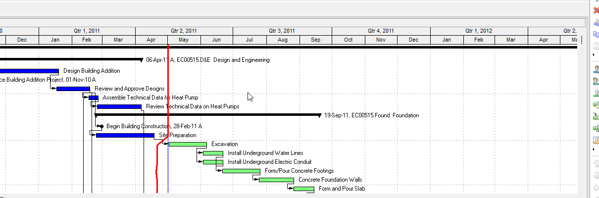The height and width of the screenshot is (198, 599).
Task: Click 'Begin Building Construction, 28-Feb-11 A' label
Action: pos(154,126)
